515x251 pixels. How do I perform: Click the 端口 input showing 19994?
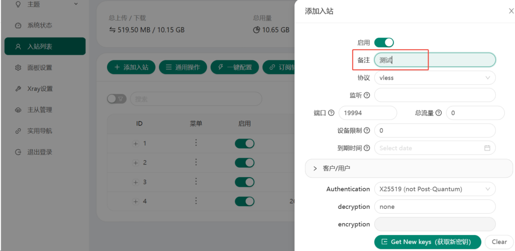pos(368,113)
